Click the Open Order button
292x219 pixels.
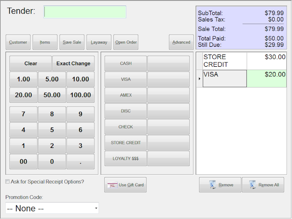coord(126,42)
